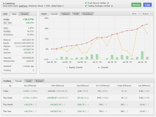Click the last Equity Growth data point
Viewport: 156px width, 117px height.
[147, 33]
